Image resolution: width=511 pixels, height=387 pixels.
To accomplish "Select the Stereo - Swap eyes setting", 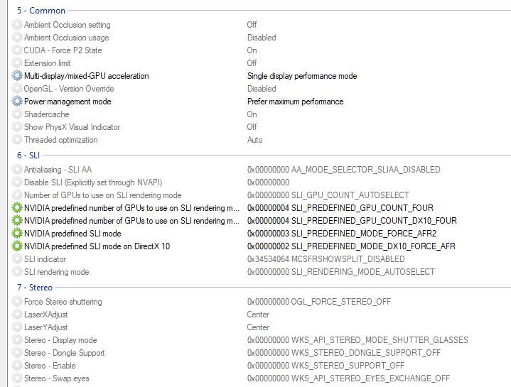I will (56, 378).
